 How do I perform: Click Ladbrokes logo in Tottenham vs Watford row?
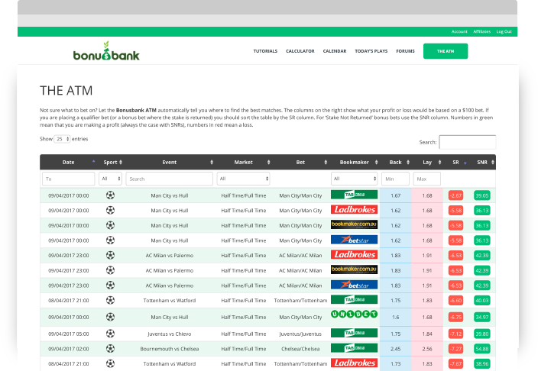[354, 363]
